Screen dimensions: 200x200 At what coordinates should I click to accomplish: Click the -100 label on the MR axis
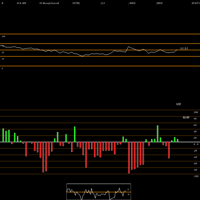pyautogui.click(x=196, y=176)
